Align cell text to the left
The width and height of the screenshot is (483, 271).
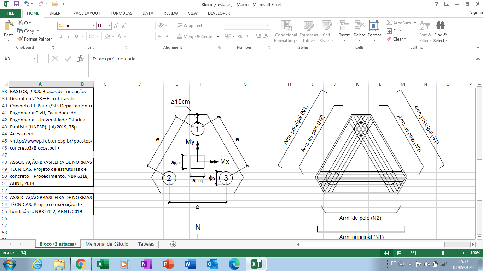(x=134, y=36)
